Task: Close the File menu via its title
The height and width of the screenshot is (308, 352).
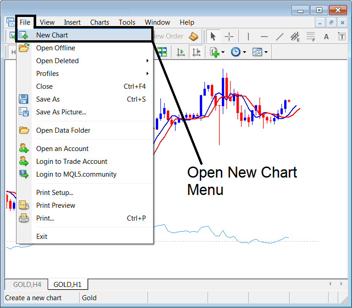Action: pos(25,22)
